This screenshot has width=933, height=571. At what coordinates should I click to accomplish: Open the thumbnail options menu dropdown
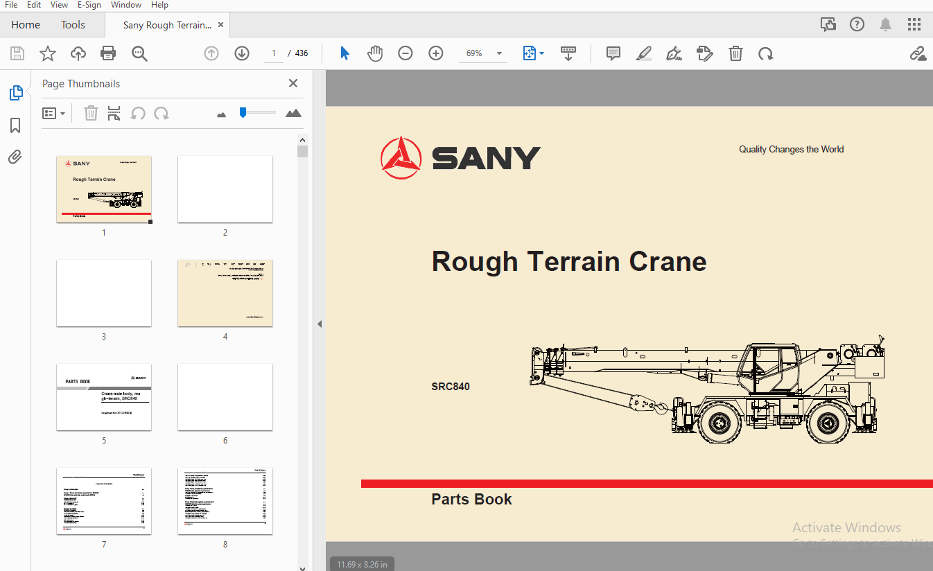click(x=53, y=113)
